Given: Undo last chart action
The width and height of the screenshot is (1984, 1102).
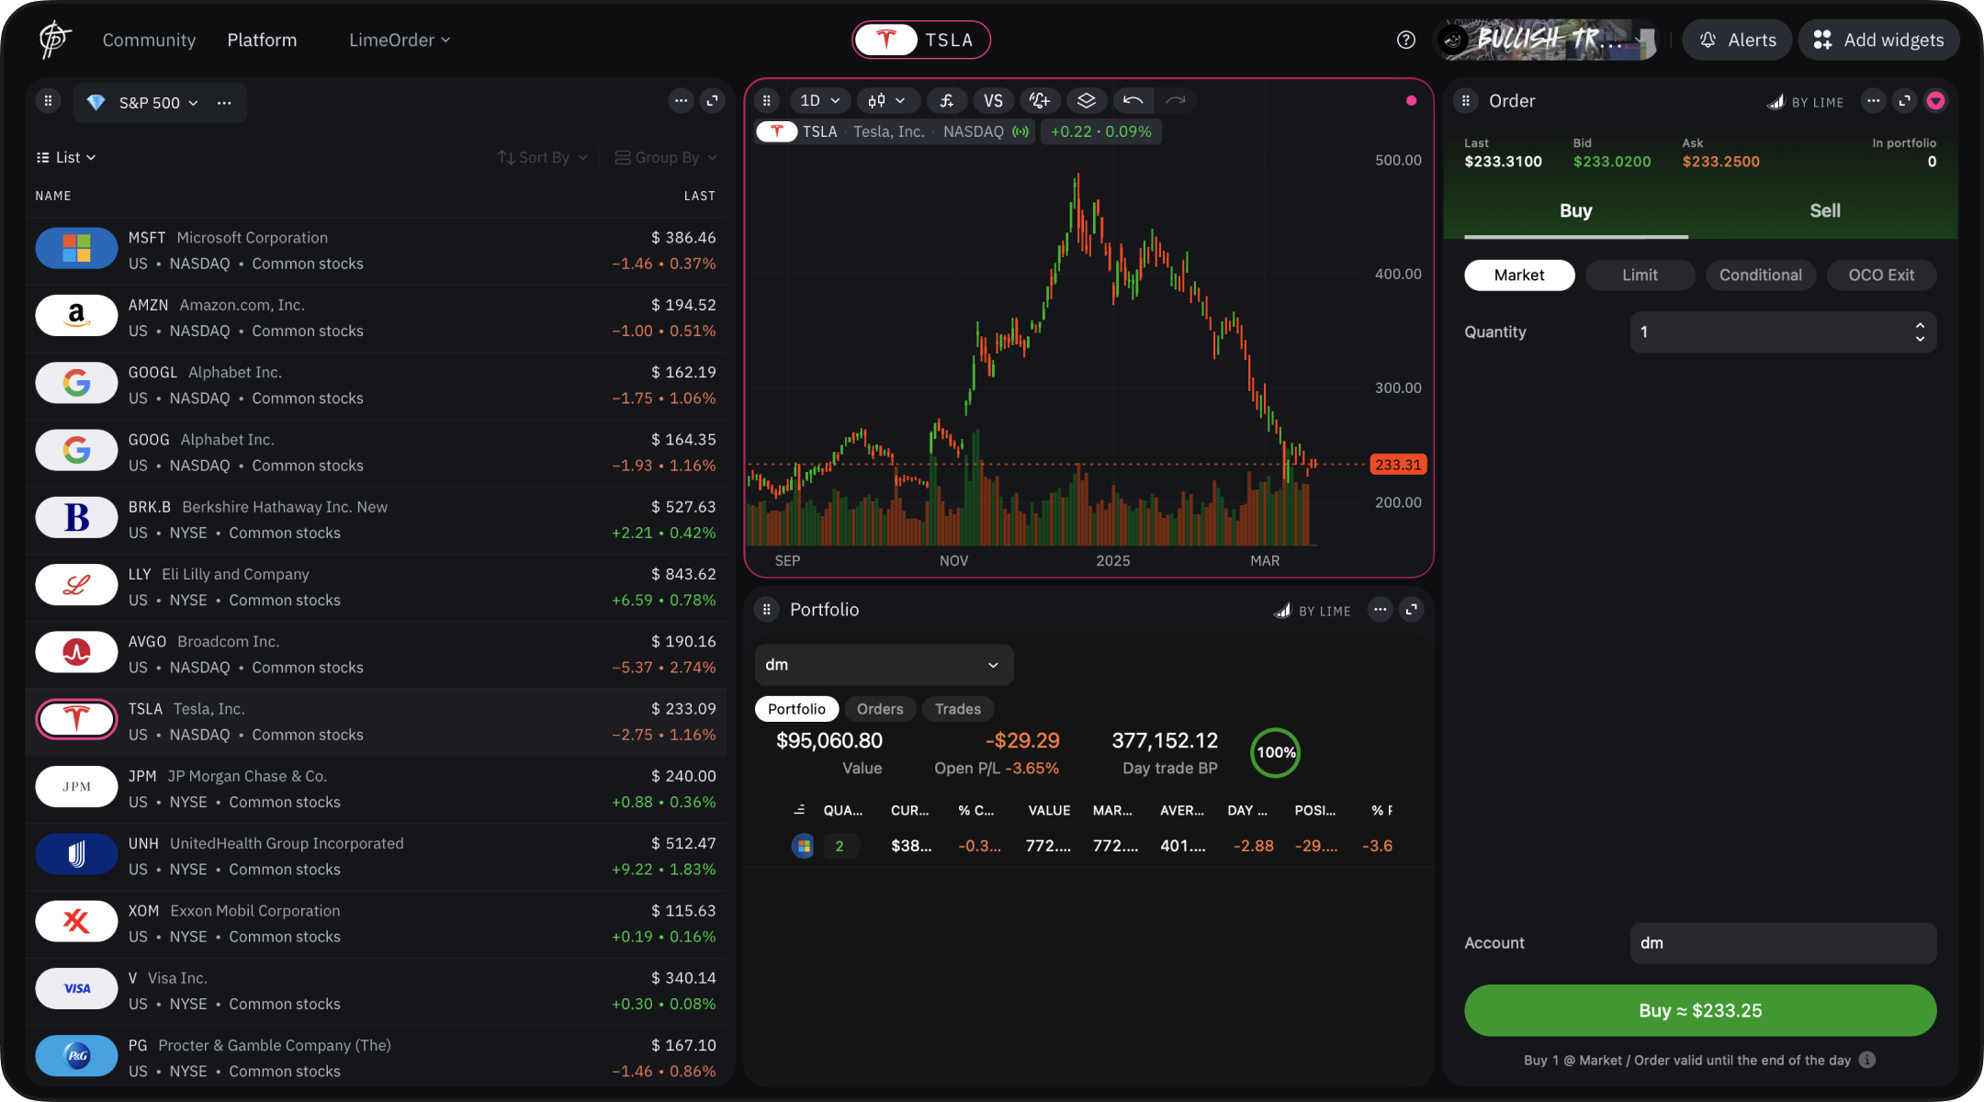Looking at the screenshot, I should point(1133,101).
